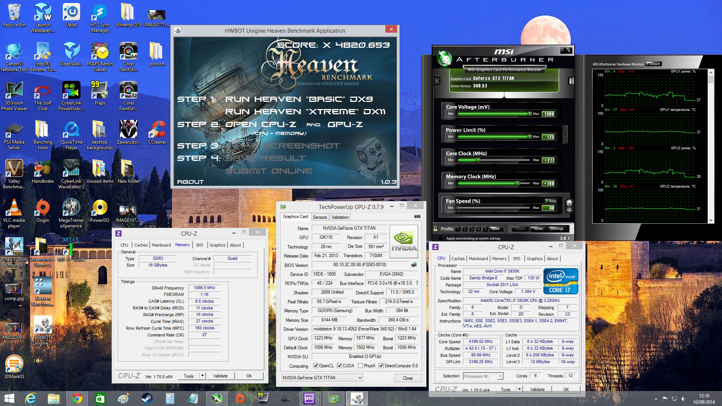Launch Uplay from the desktop

[71, 15]
